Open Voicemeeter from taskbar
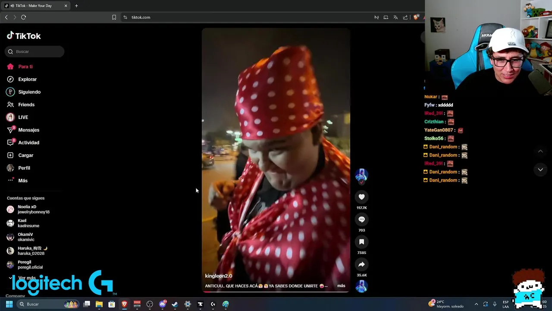Viewport: 552px width, 311px height. point(137,304)
